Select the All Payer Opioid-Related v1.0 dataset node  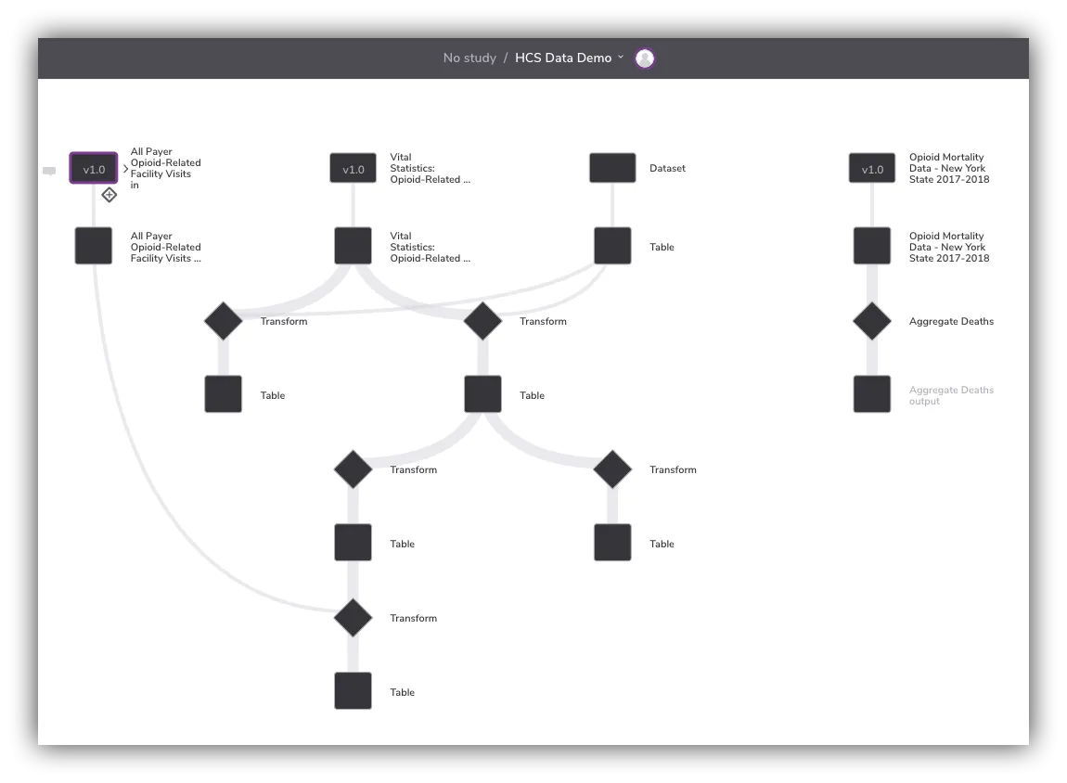[94, 169]
